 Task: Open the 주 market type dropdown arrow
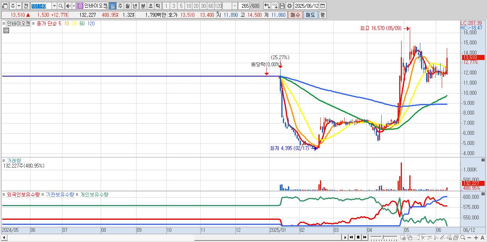click(x=19, y=6)
